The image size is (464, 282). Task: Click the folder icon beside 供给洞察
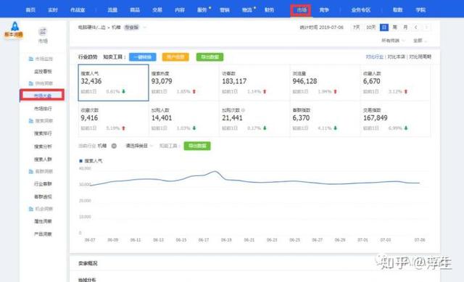(30, 83)
